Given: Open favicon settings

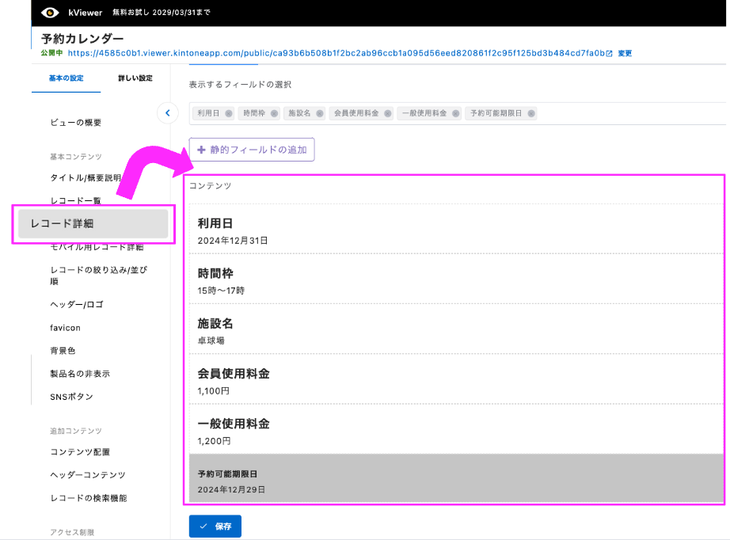Looking at the screenshot, I should coord(65,328).
